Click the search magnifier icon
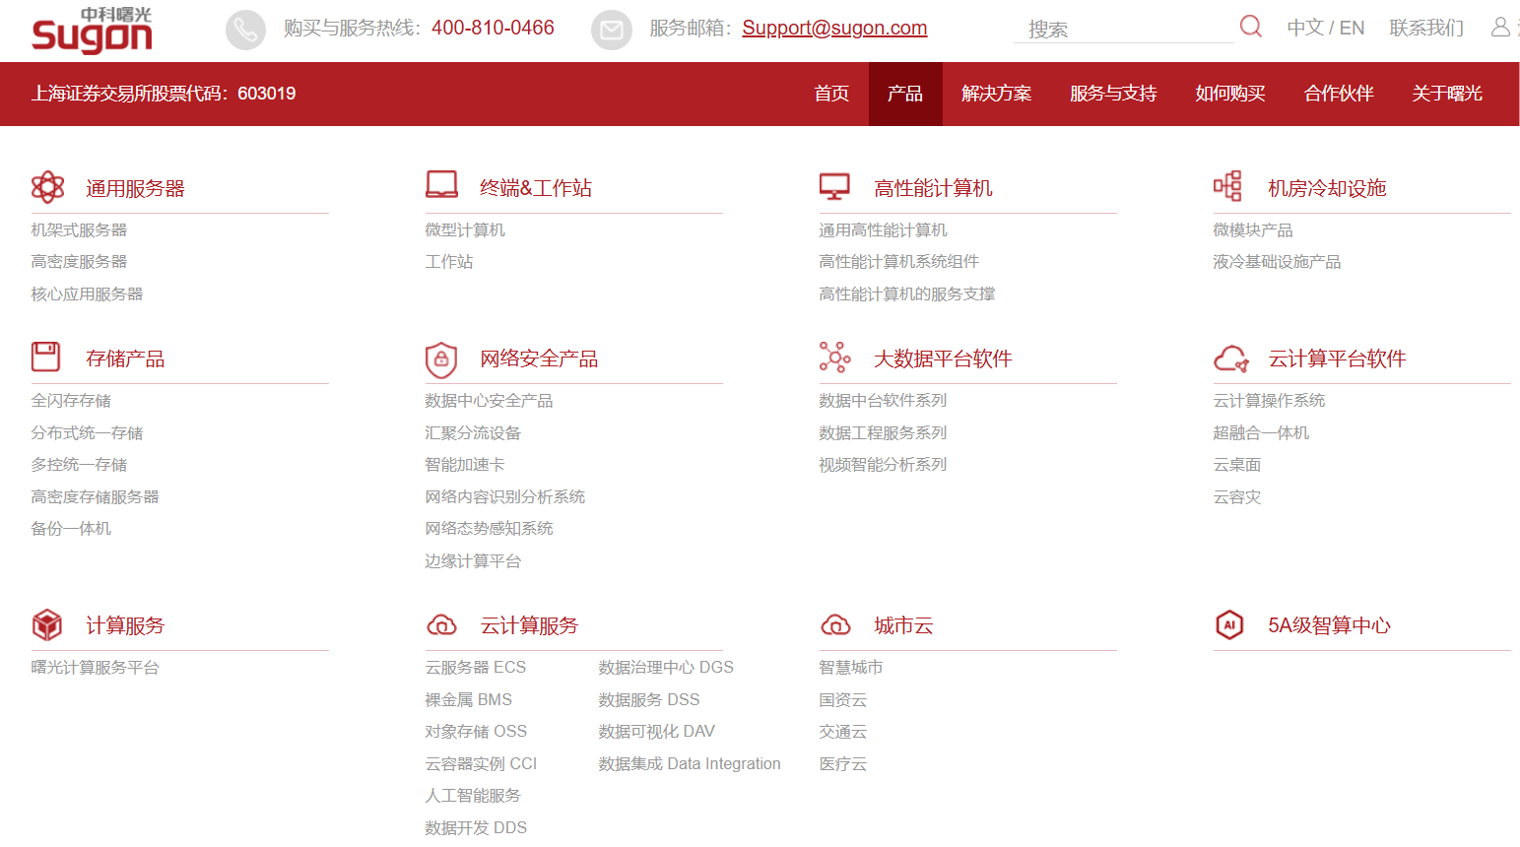This screenshot has width=1520, height=847. click(1250, 27)
